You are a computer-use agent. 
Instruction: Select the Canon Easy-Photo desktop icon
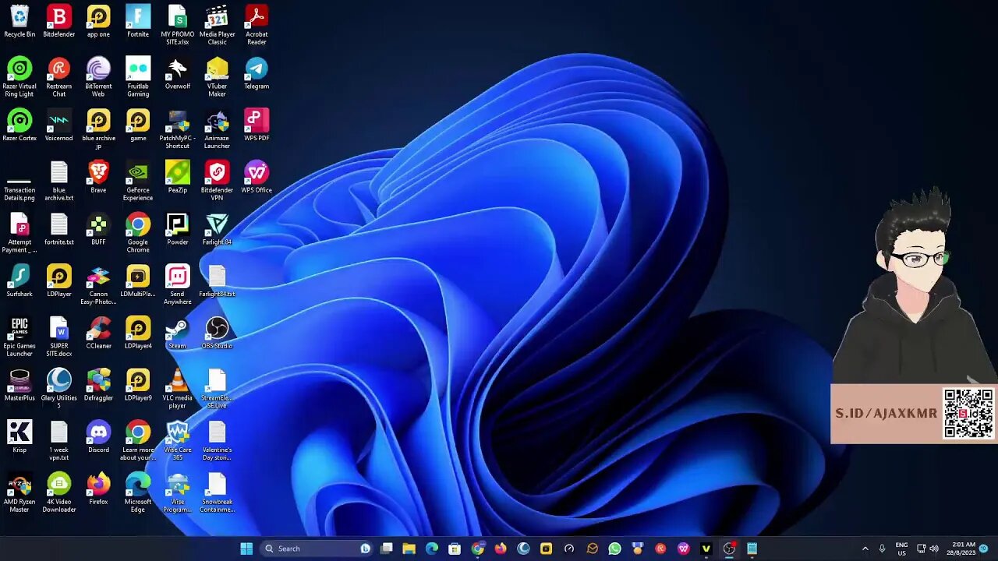point(98,284)
